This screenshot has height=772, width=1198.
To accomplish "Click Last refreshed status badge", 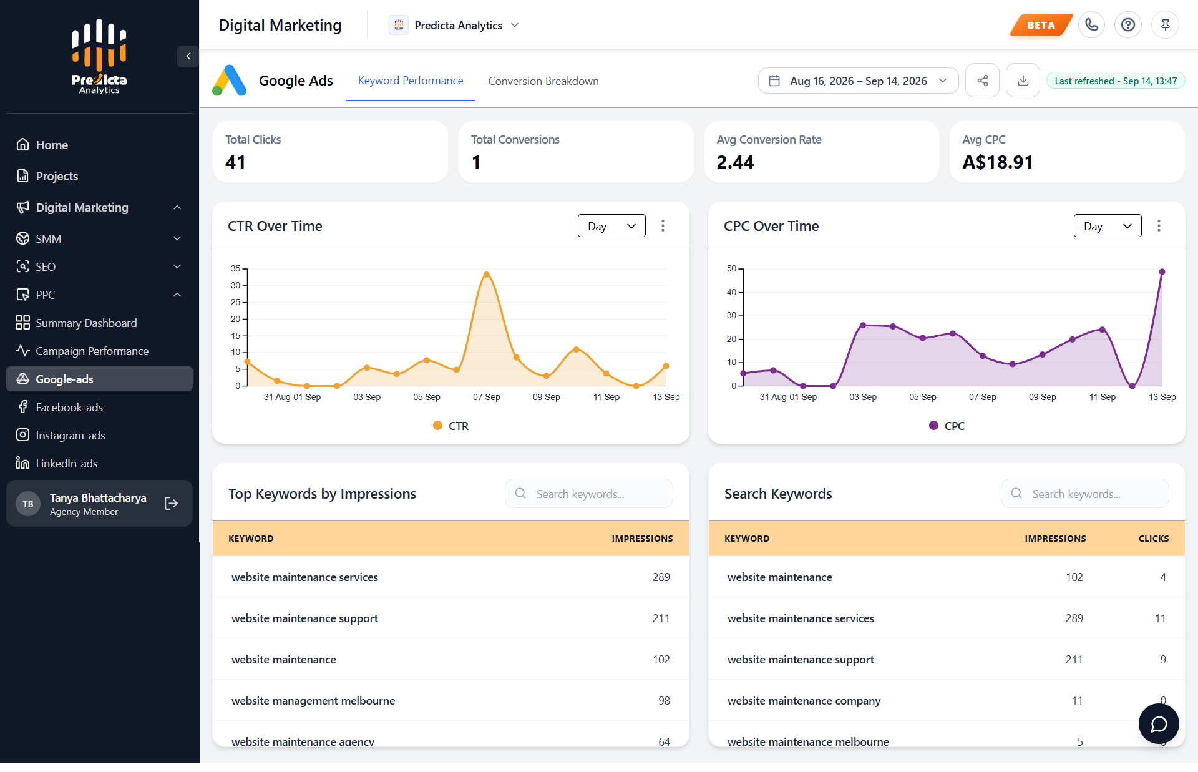I will click(1116, 81).
